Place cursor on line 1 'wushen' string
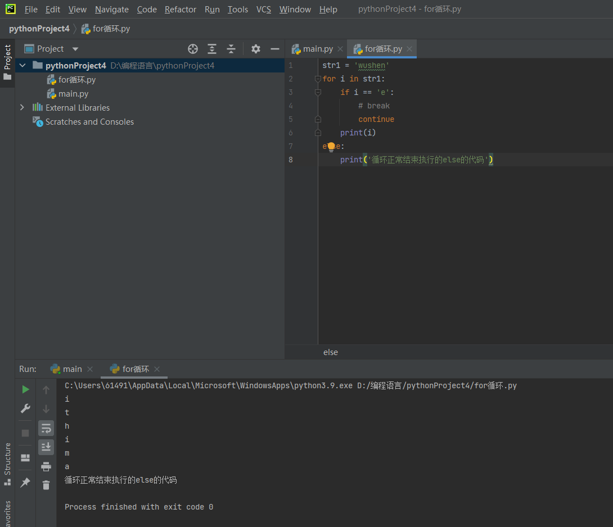 tap(371, 66)
